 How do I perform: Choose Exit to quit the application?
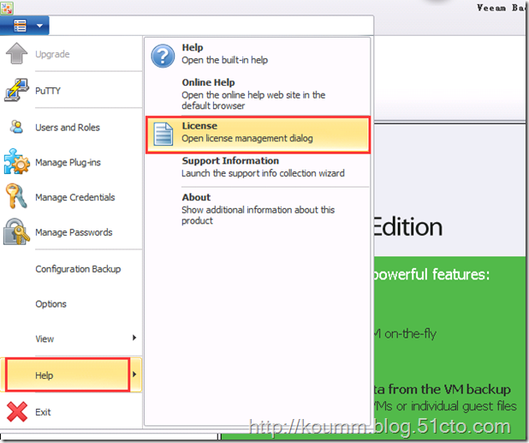pos(71,412)
